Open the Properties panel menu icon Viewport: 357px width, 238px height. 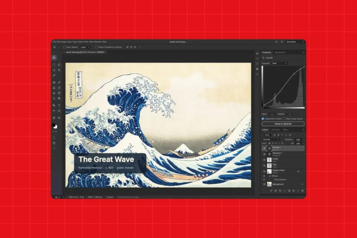(x=303, y=52)
